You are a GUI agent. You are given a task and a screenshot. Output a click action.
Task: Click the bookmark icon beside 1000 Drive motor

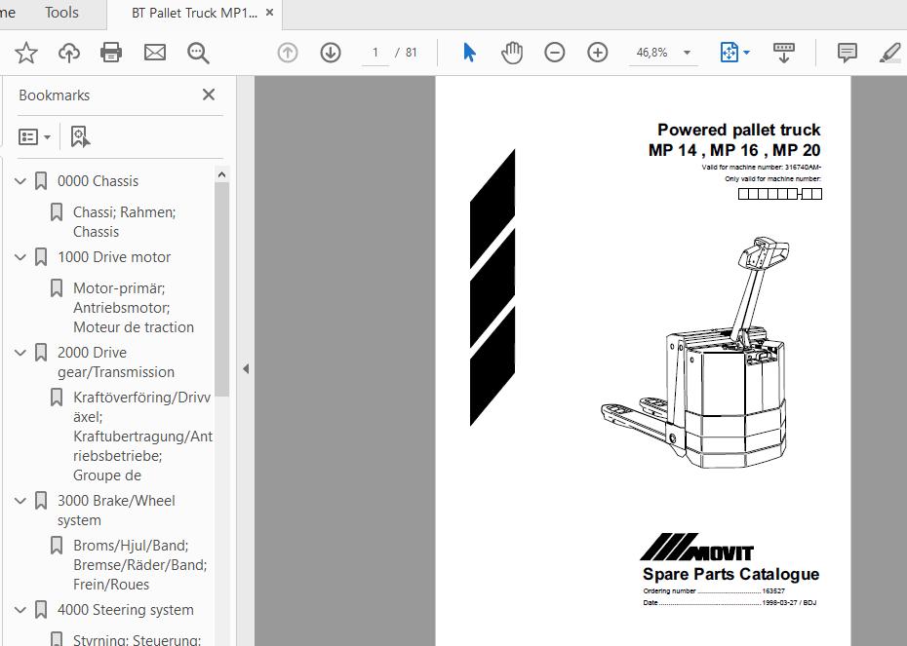(x=41, y=257)
